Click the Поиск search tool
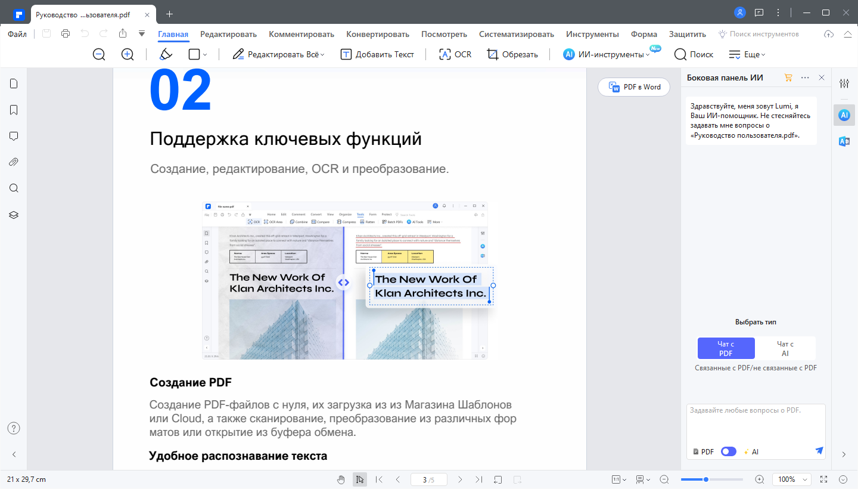Screen dimensions: 858x489 coord(694,54)
